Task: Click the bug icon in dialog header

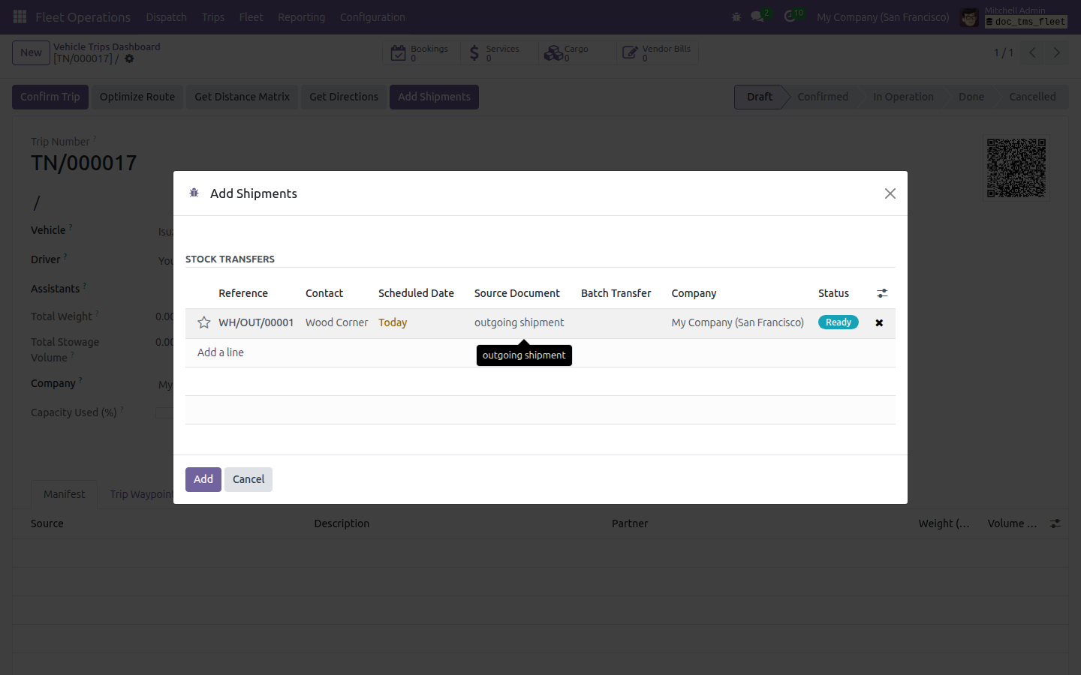Action: pyautogui.click(x=194, y=193)
